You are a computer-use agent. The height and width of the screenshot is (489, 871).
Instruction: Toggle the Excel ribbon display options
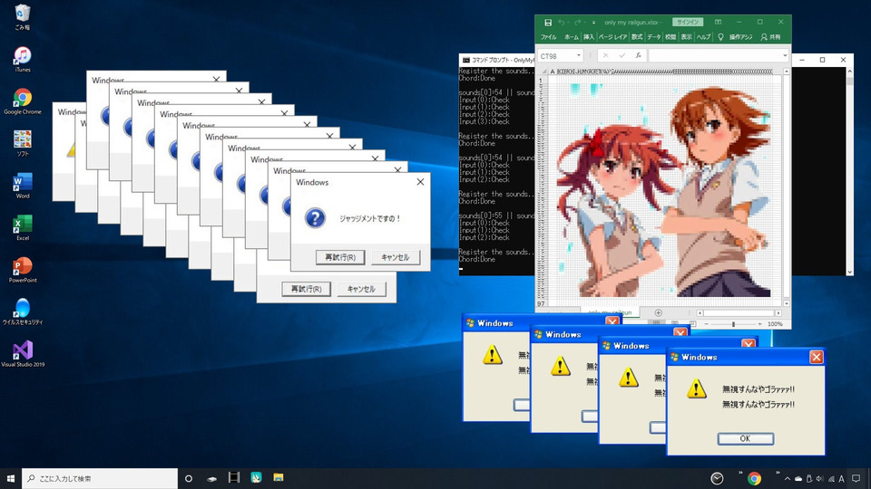(x=718, y=22)
